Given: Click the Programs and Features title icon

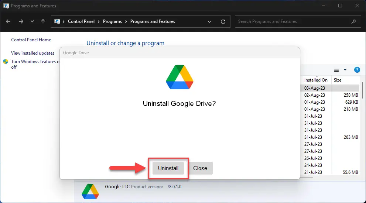Looking at the screenshot, I should (6, 6).
